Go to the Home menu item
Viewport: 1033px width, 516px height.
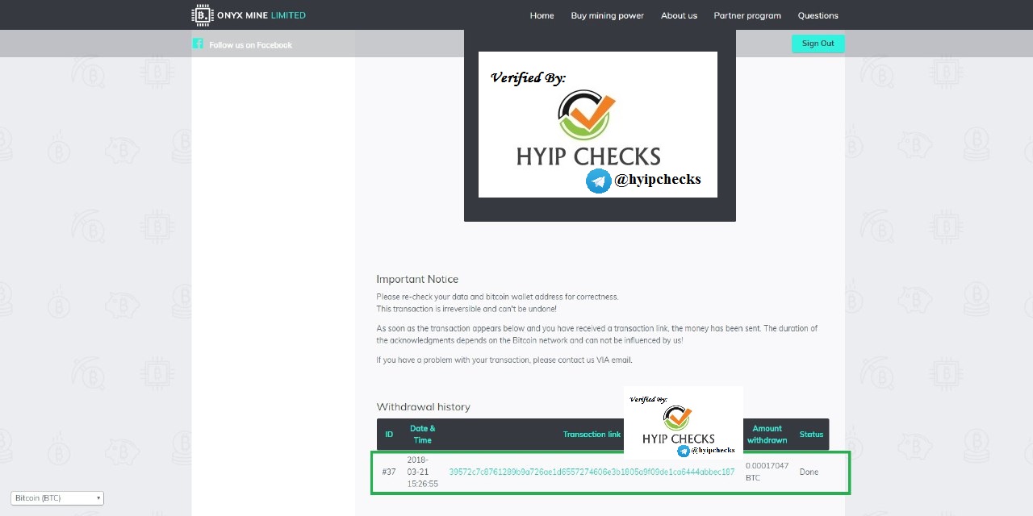point(542,15)
